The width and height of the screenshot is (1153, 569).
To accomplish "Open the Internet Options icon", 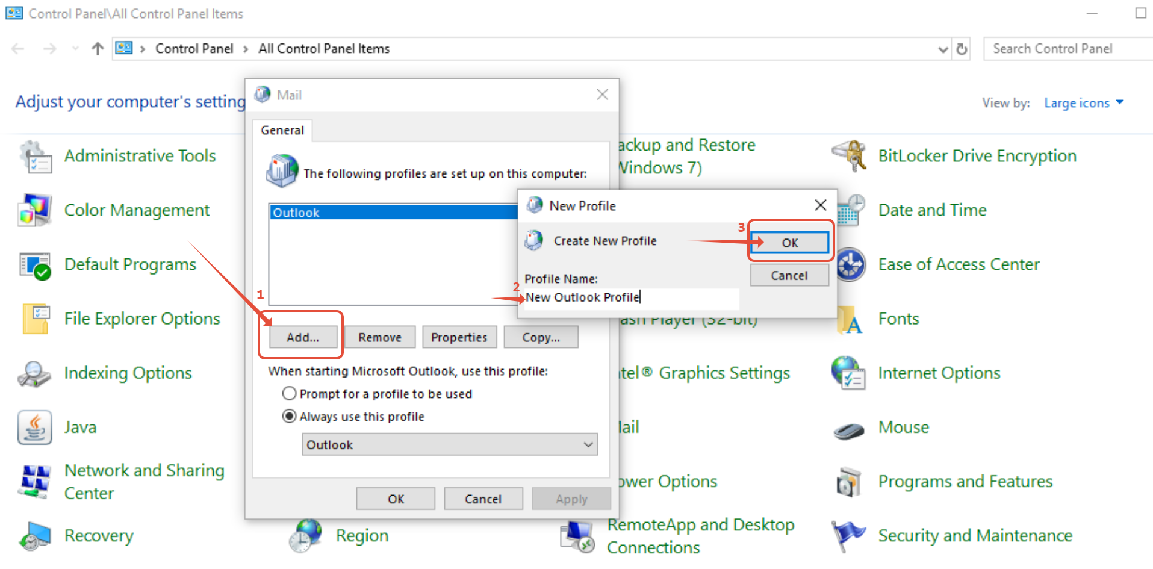I will coord(849,373).
